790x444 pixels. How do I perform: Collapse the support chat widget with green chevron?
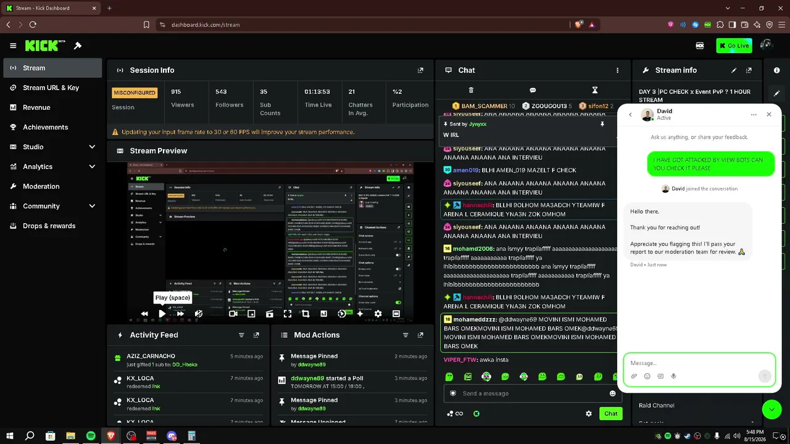pyautogui.click(x=771, y=409)
